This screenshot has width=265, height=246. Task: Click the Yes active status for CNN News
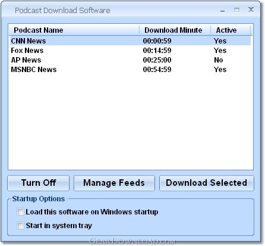click(x=220, y=41)
